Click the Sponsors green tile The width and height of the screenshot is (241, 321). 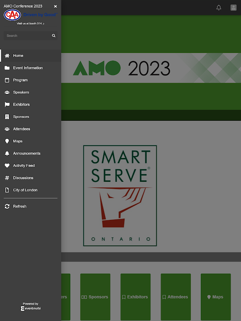tap(95, 297)
